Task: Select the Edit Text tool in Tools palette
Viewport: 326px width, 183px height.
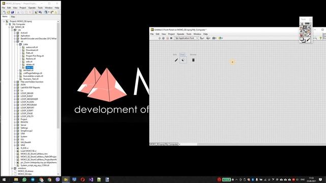Action: coord(309,27)
